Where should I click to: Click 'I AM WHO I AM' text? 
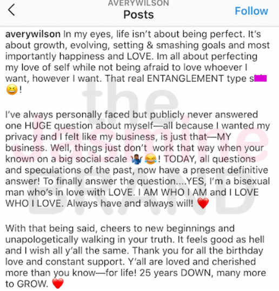[x=172, y=192]
